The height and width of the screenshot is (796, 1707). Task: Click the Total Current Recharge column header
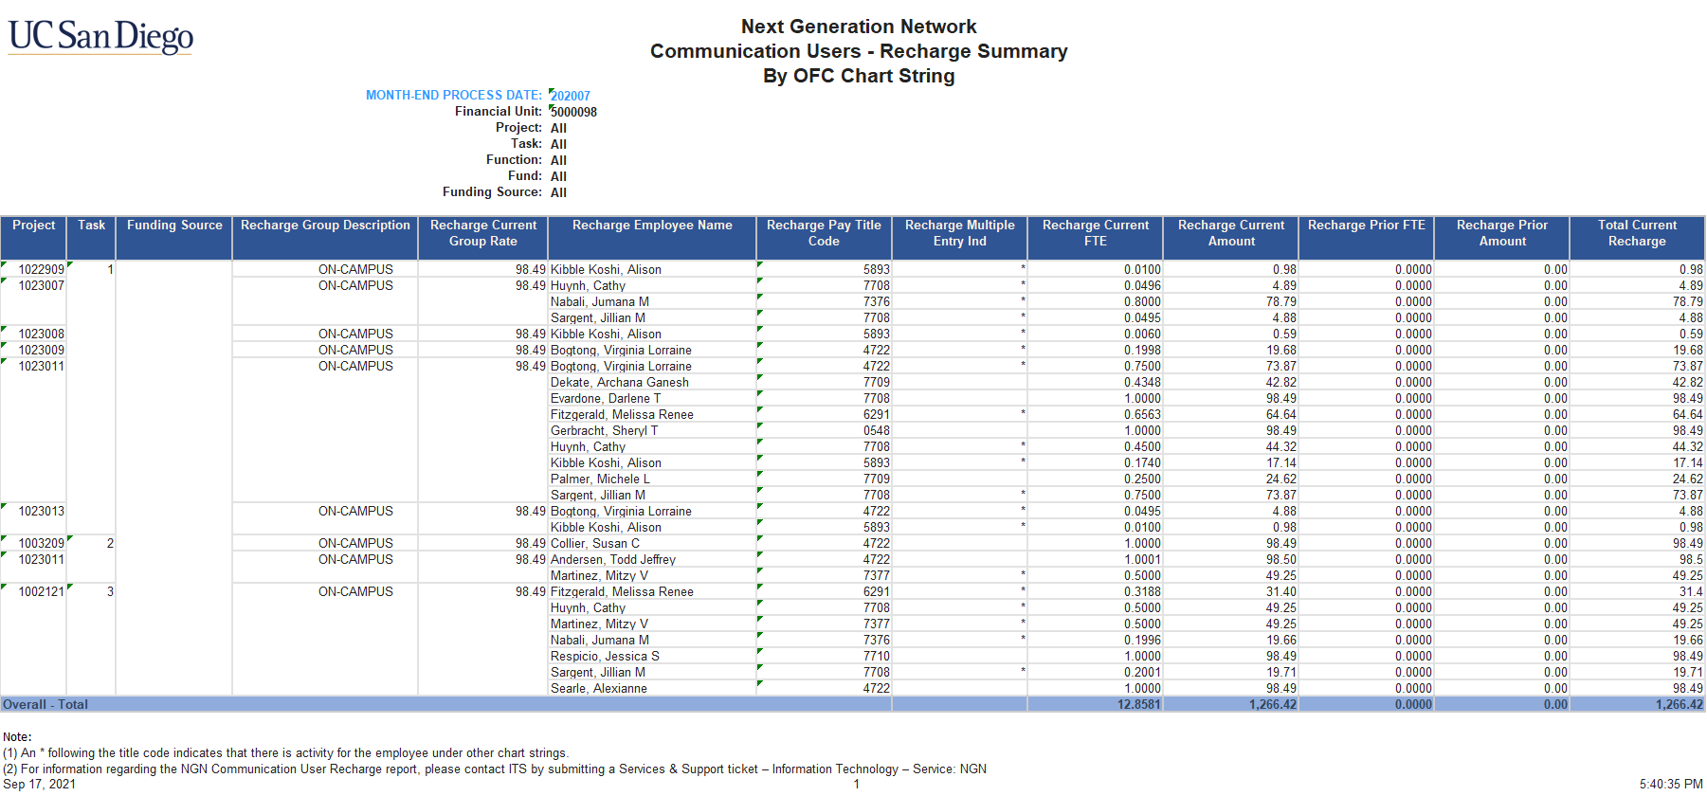pyautogui.click(x=1637, y=237)
